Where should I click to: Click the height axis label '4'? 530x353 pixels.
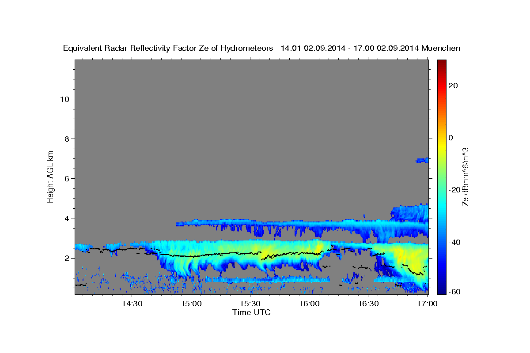(x=67, y=218)
